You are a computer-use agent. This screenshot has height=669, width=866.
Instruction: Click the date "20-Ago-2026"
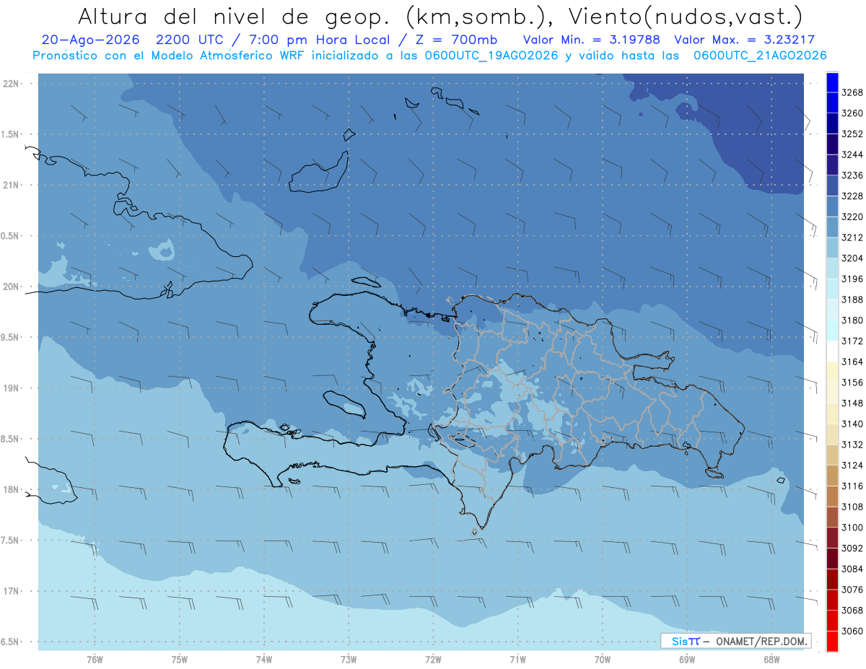point(90,40)
